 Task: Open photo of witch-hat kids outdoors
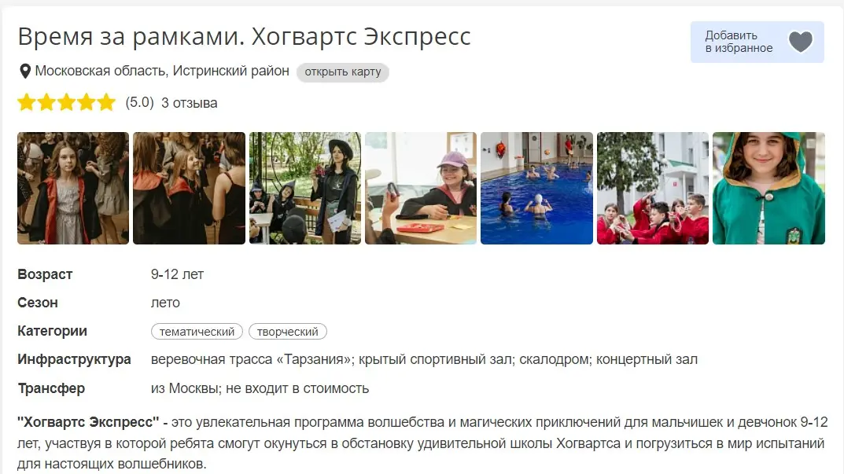tap(305, 189)
